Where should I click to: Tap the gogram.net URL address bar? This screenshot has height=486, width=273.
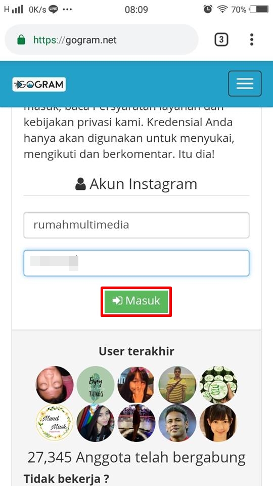pos(102,39)
